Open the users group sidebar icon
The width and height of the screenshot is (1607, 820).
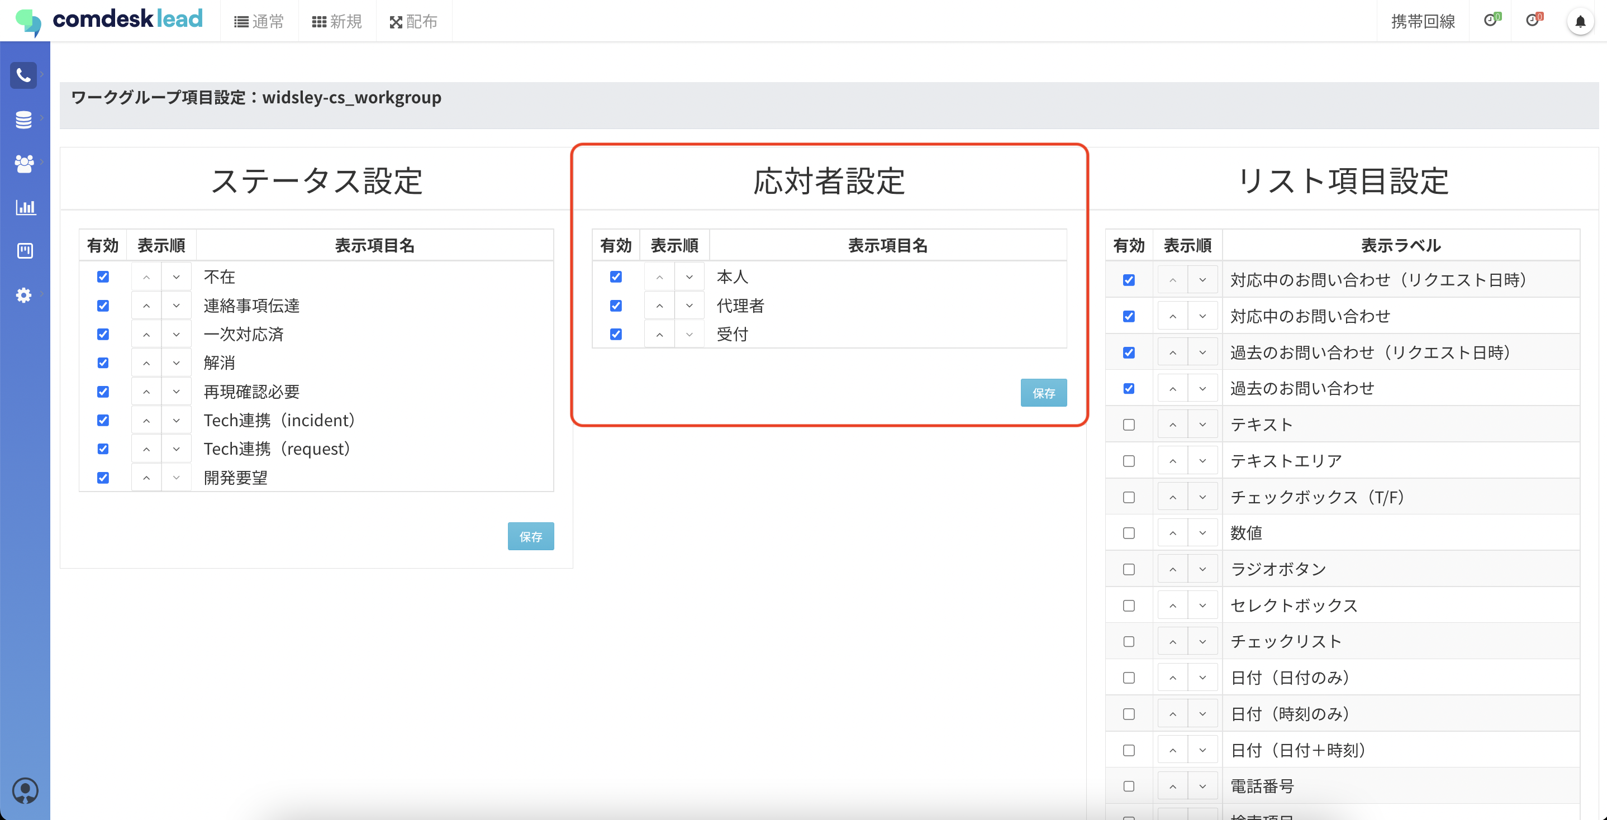(x=23, y=163)
